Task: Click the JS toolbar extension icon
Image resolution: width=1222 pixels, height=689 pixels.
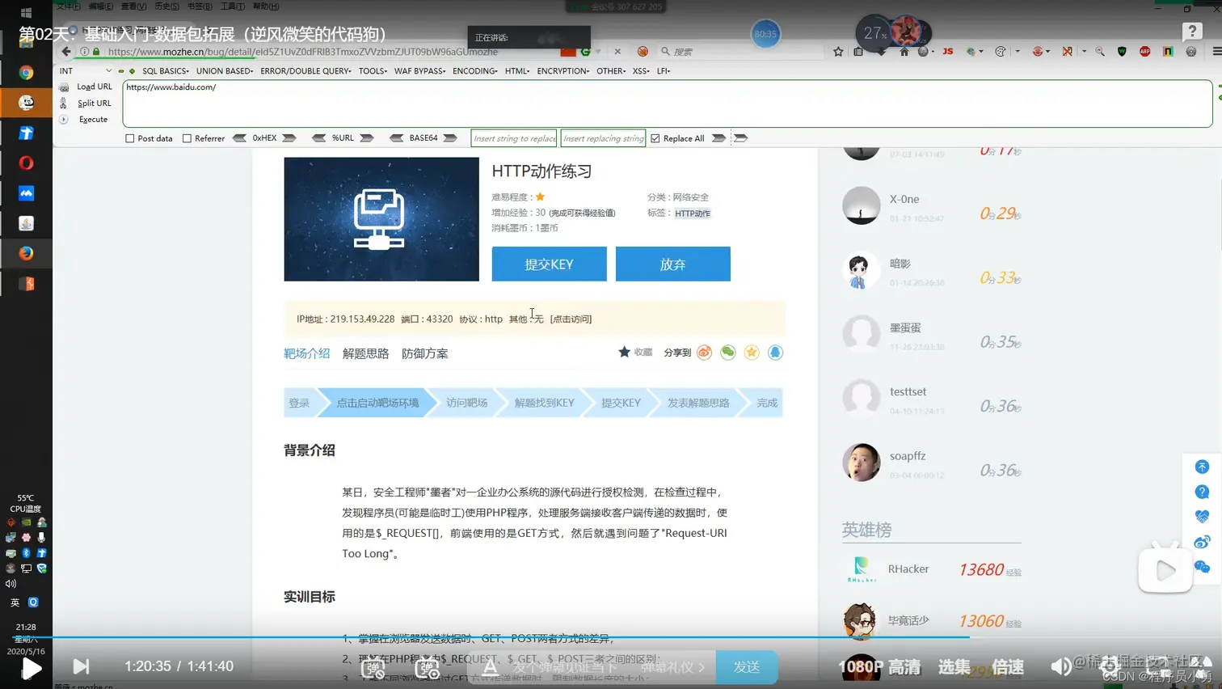Action: [x=948, y=52]
